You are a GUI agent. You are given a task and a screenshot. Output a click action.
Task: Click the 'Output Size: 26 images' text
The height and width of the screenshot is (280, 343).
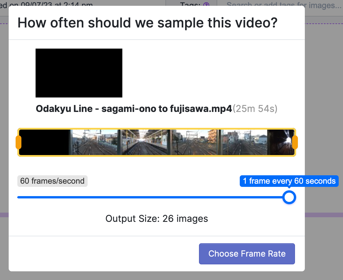[x=156, y=219]
